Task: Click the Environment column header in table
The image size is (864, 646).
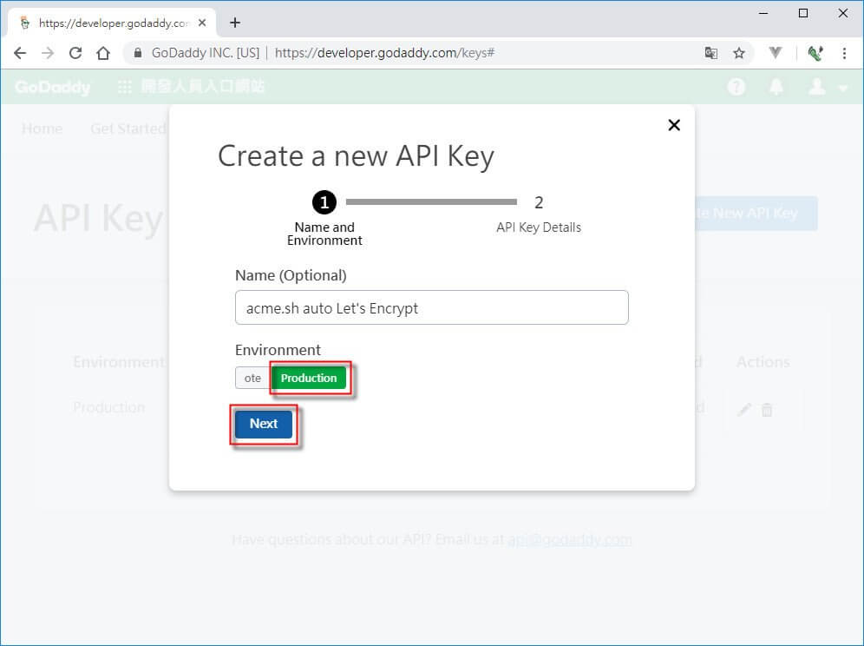Action: click(119, 362)
